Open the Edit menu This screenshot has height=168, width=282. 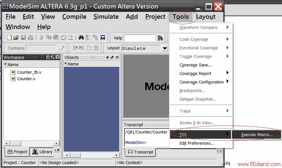tap(28, 17)
